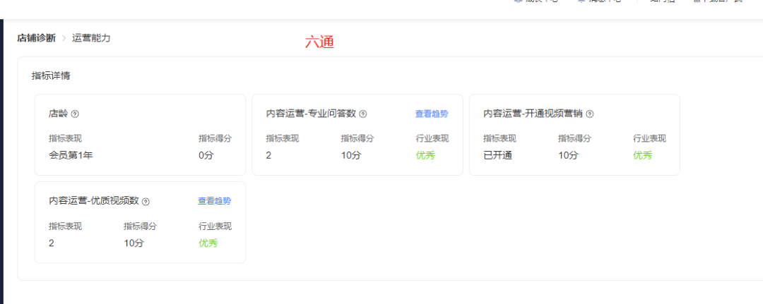Click help icon beside 内容运营-专业问答数
Screen dimensions: 763x304
tap(363, 114)
